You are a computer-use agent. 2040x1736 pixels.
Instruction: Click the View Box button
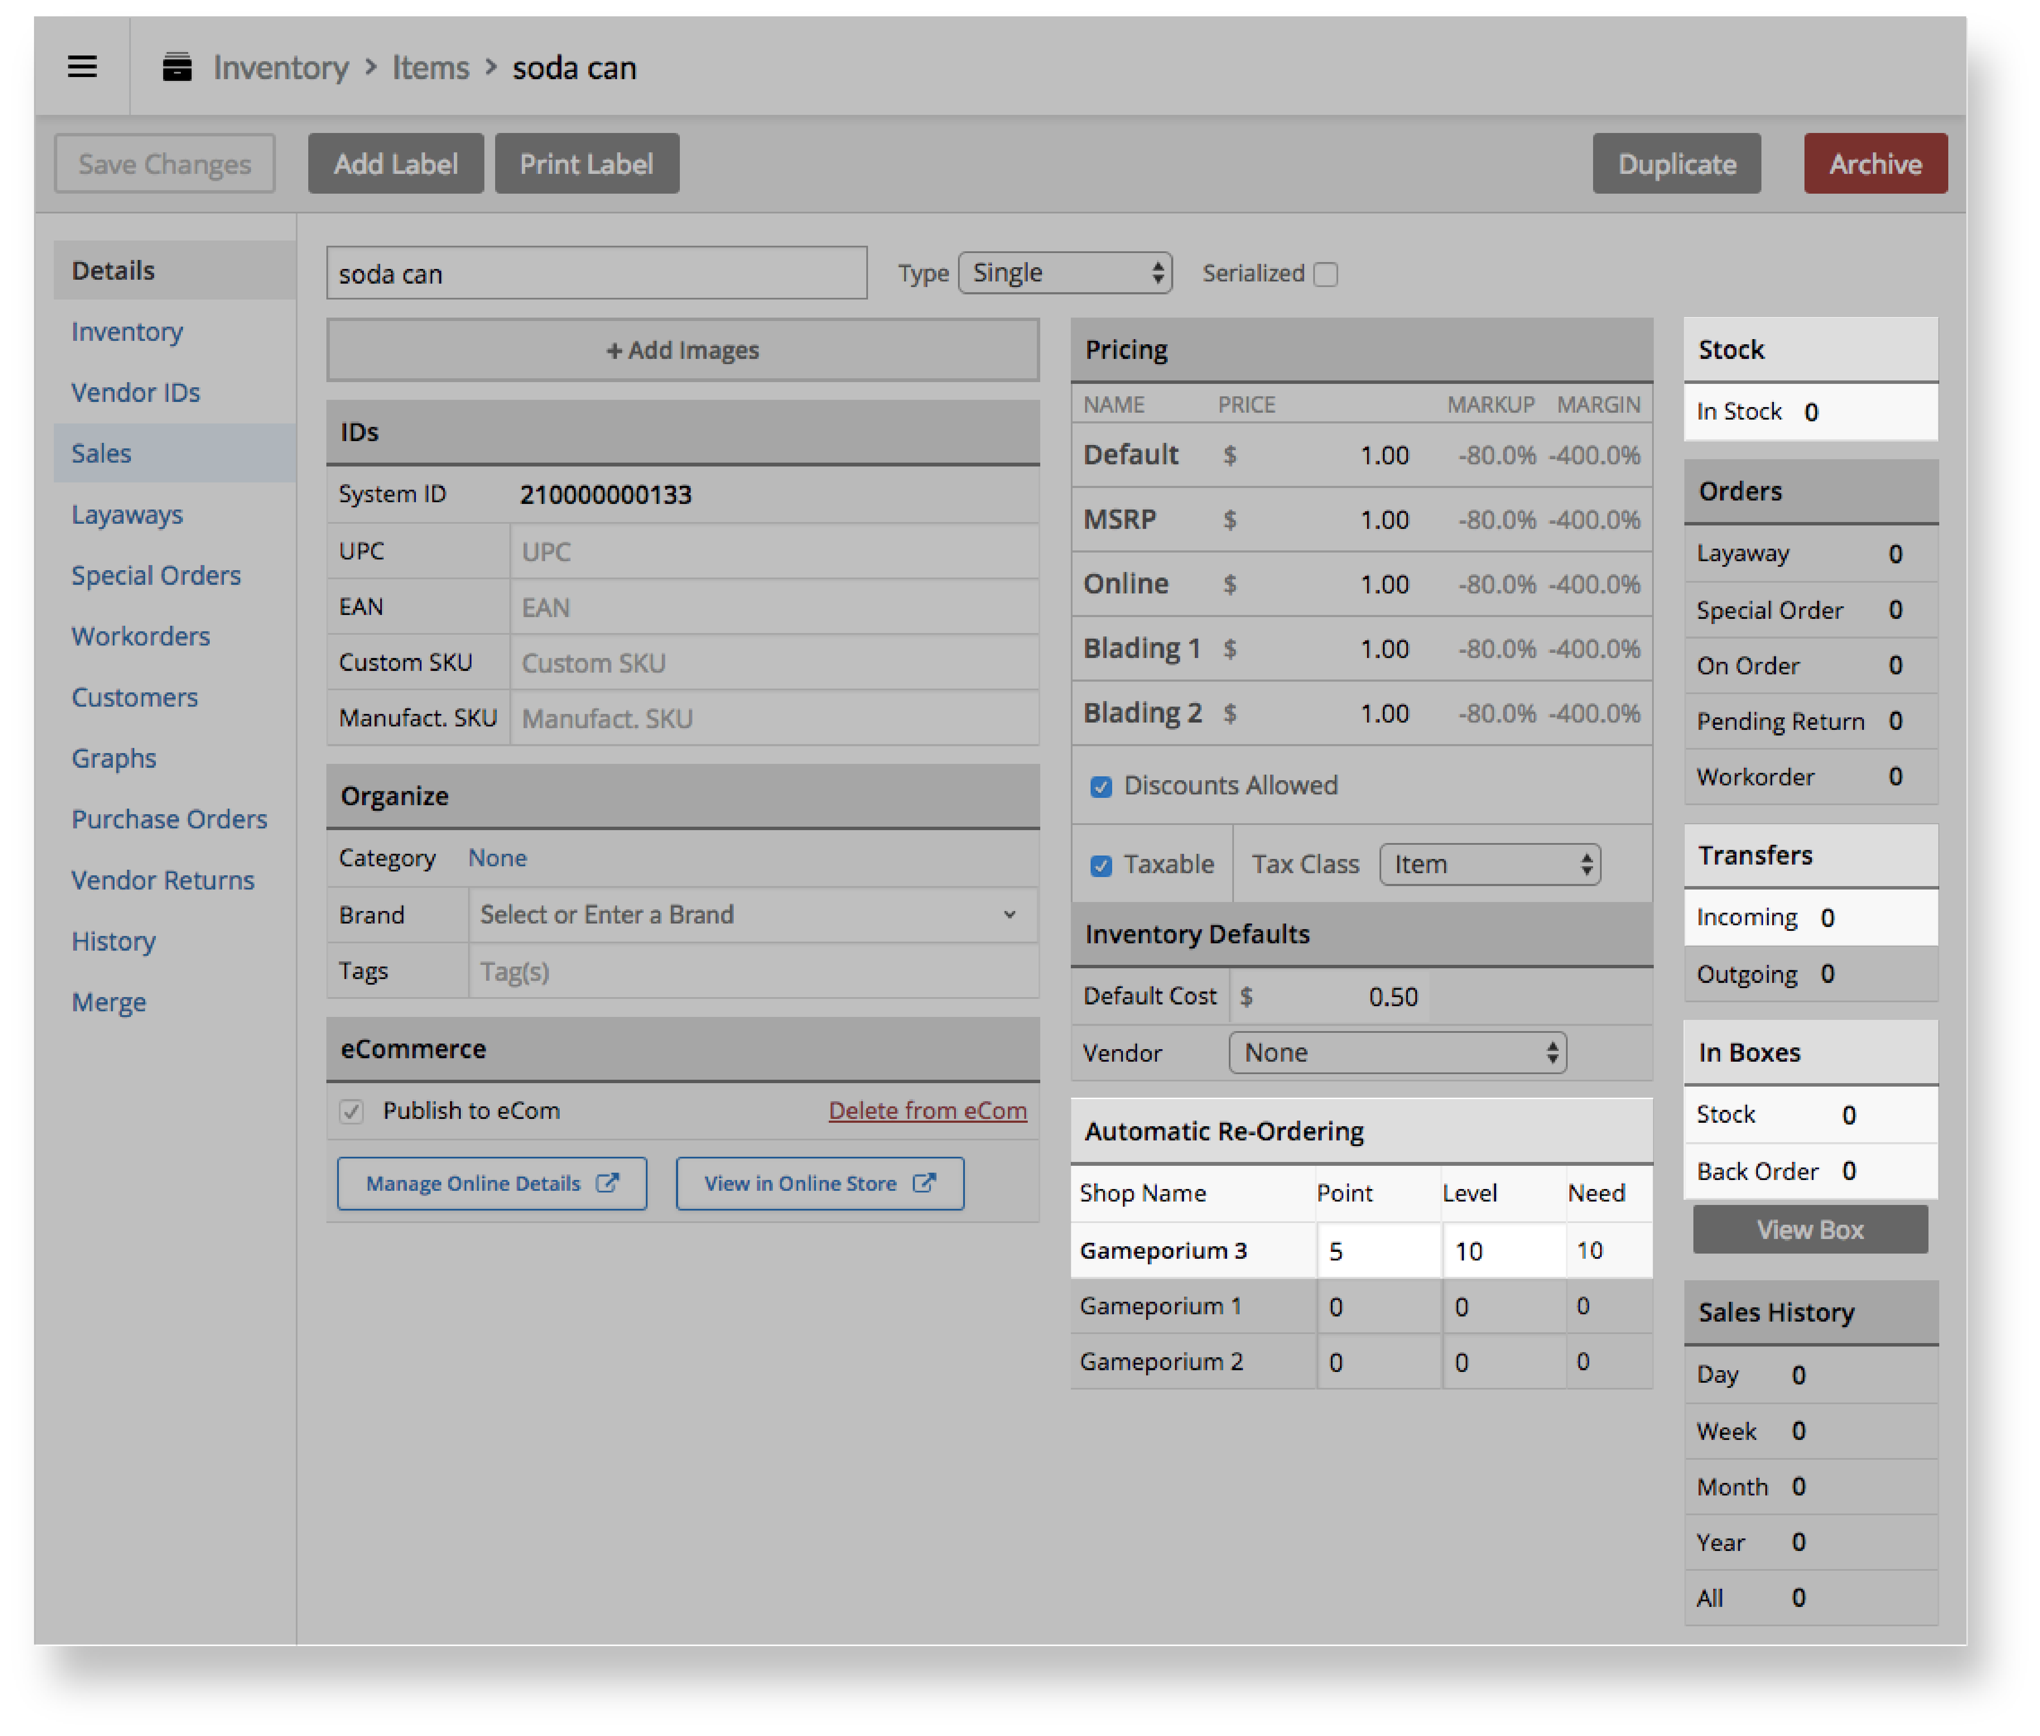pyautogui.click(x=1810, y=1229)
